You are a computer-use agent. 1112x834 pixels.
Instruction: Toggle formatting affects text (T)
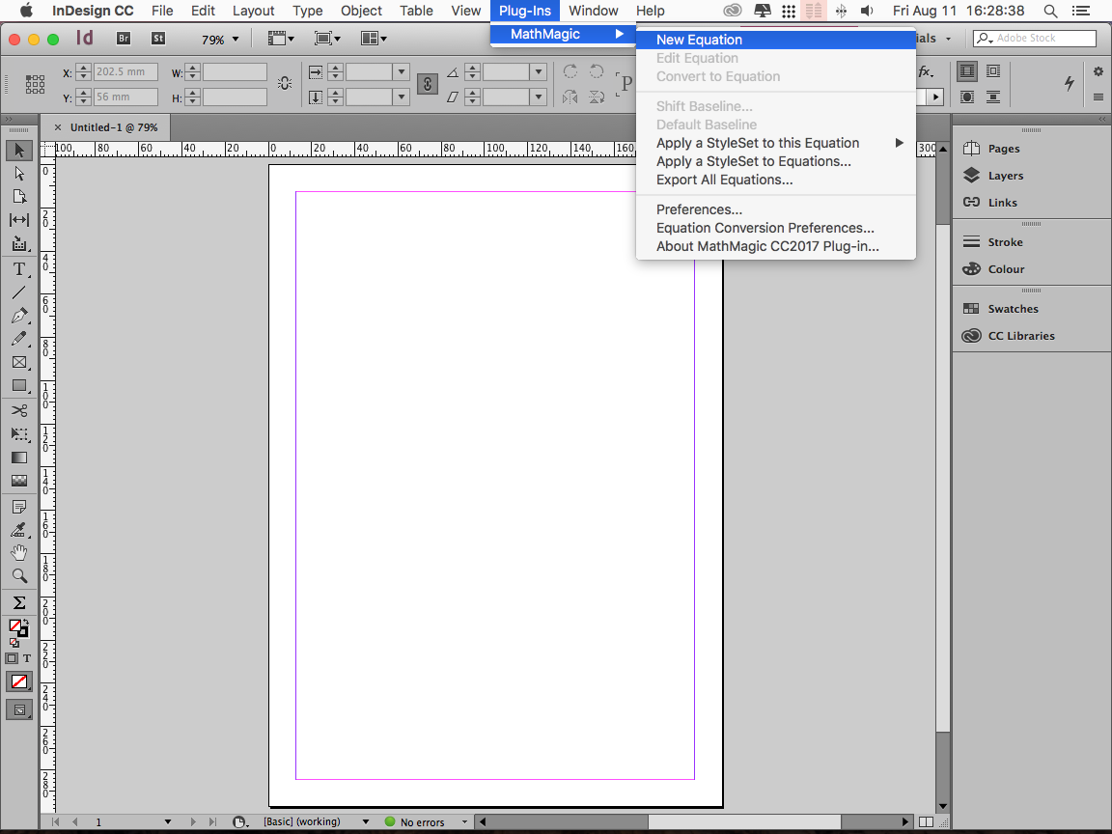pyautogui.click(x=27, y=658)
